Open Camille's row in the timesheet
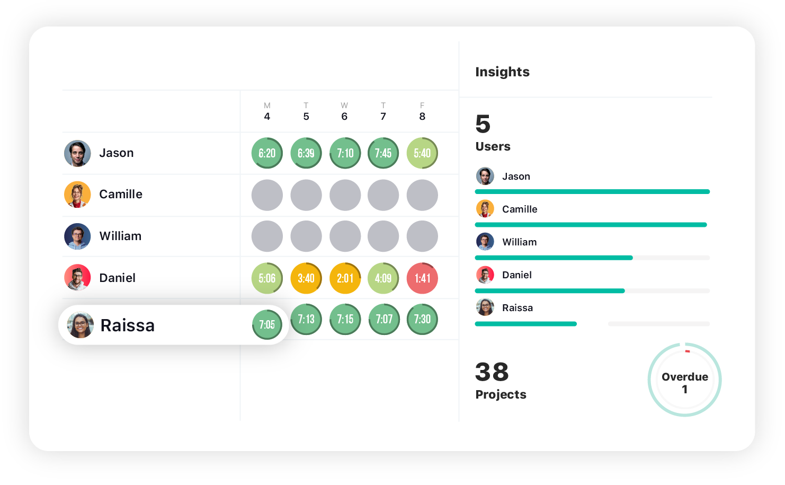This screenshot has height=485, width=785. tap(260, 195)
